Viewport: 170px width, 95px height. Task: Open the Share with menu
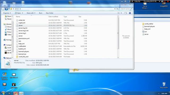(31, 13)
